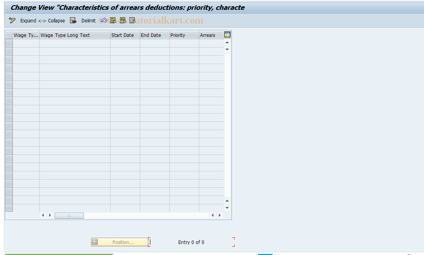This screenshot has height=255, width=424.
Task: Click the Entry 0 of 0 text
Action: (x=191, y=242)
